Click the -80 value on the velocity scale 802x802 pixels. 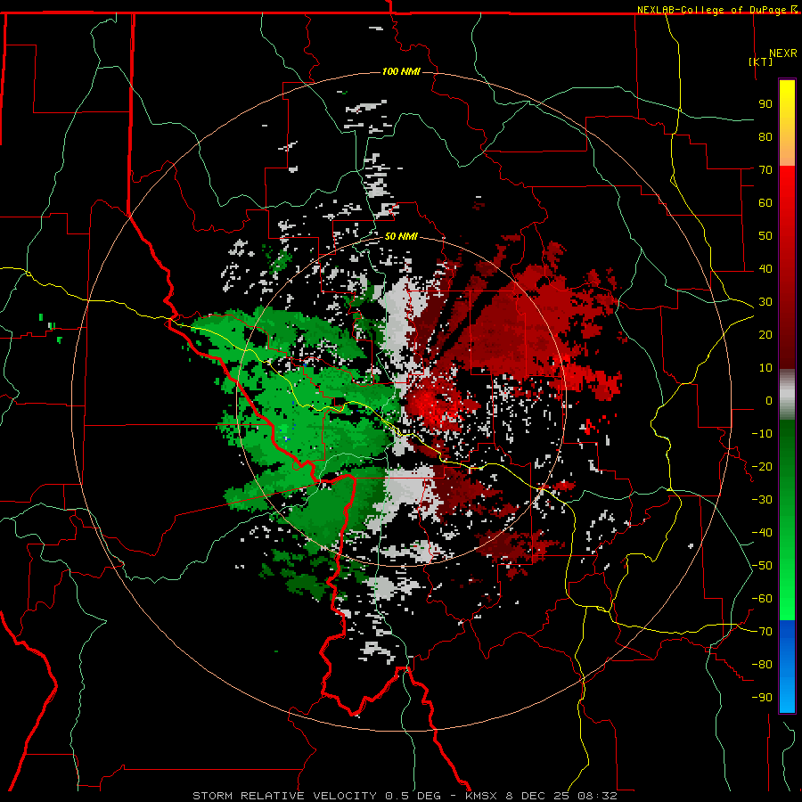coord(762,665)
